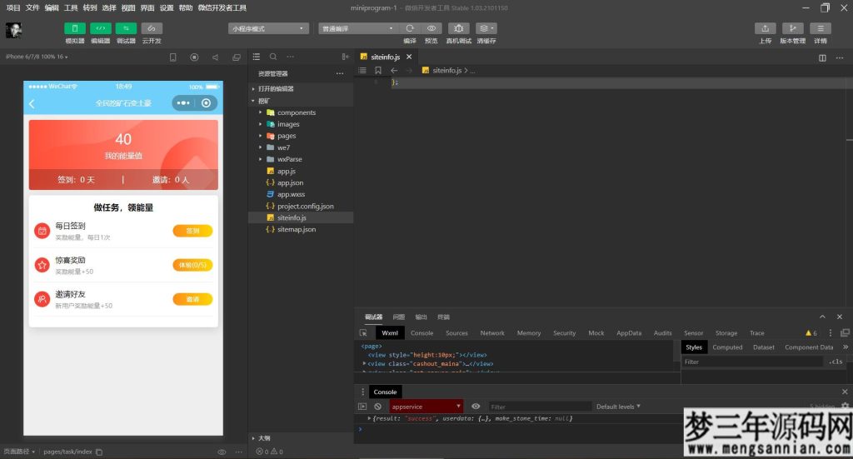Click the 编译 refresh compile icon

(x=410, y=28)
